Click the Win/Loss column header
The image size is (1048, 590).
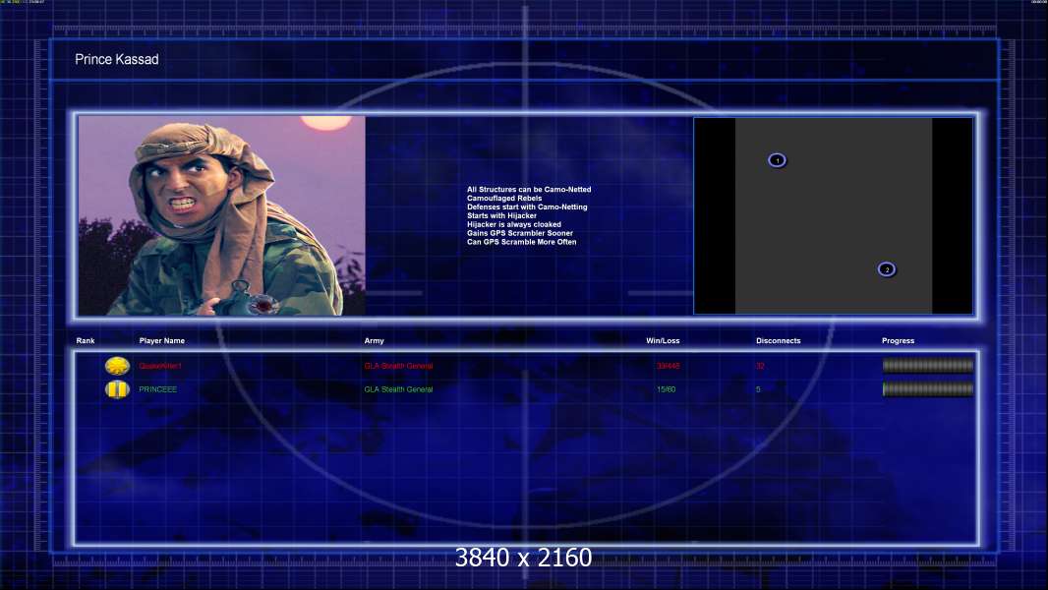click(x=663, y=341)
